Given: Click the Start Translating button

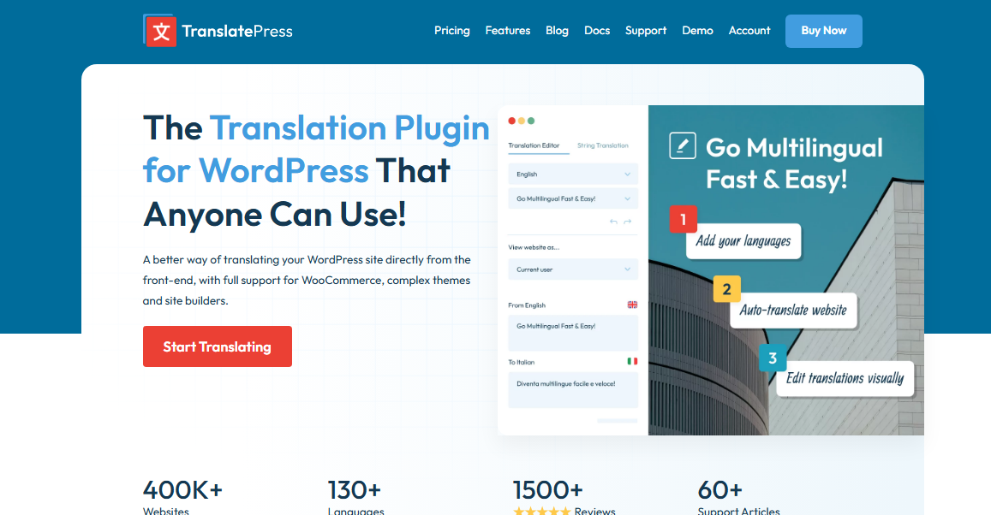Looking at the screenshot, I should 218,346.
